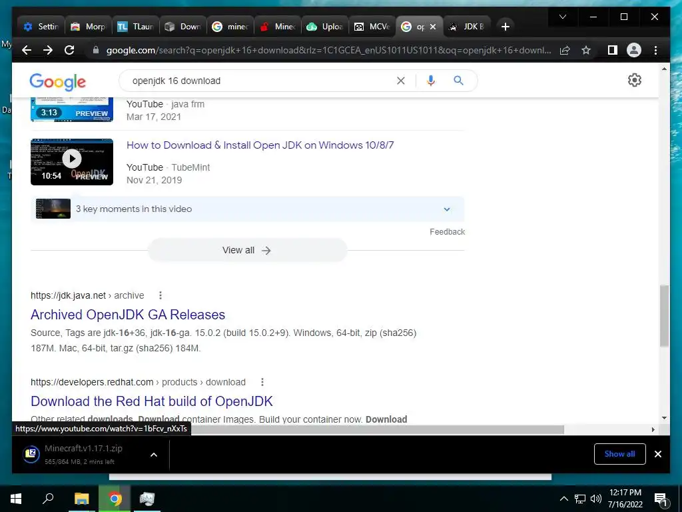Image resolution: width=682 pixels, height=512 pixels.
Task: Open notification center icon
Action: point(660,499)
